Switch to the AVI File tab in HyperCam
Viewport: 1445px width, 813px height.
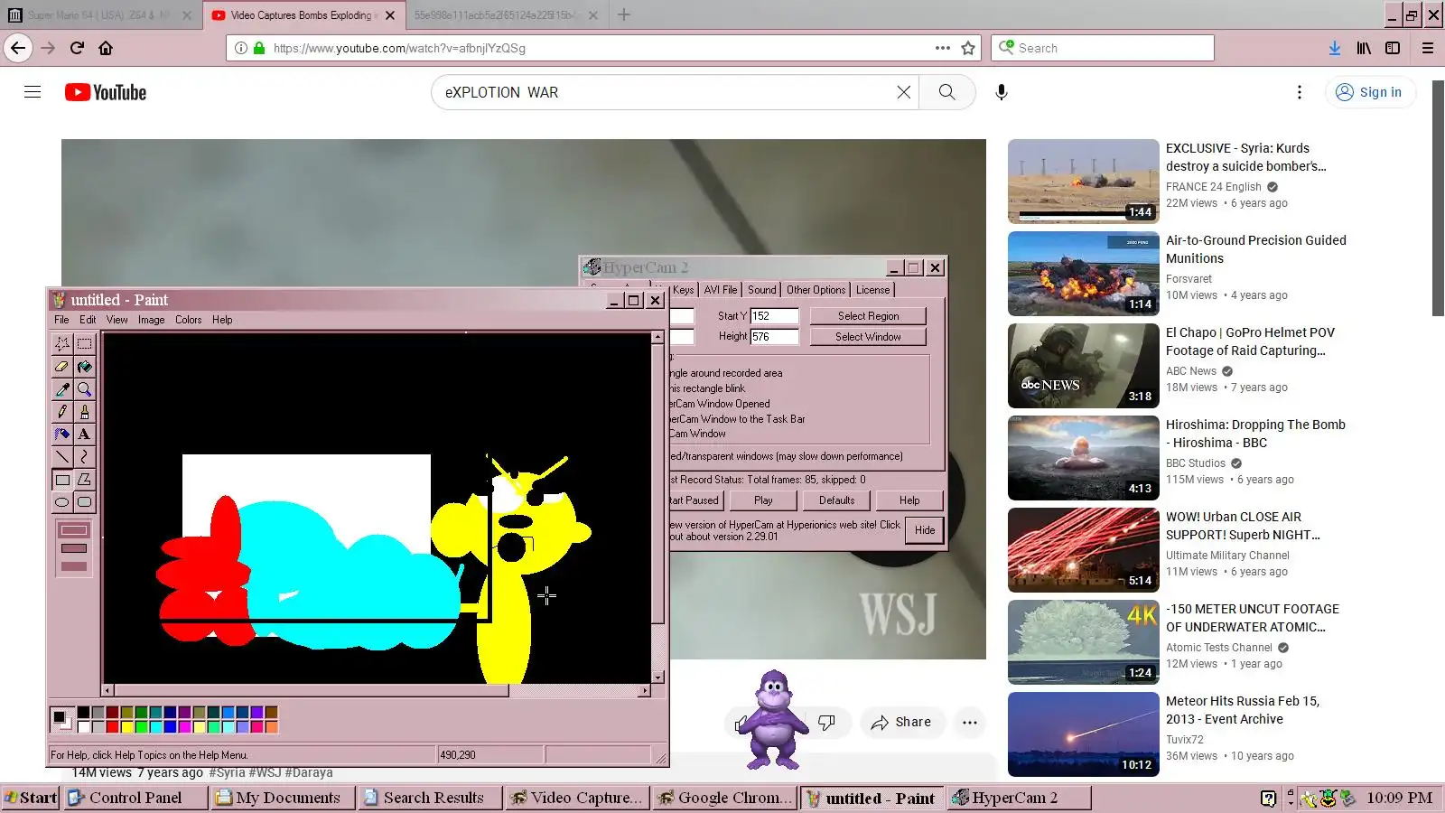coord(721,290)
